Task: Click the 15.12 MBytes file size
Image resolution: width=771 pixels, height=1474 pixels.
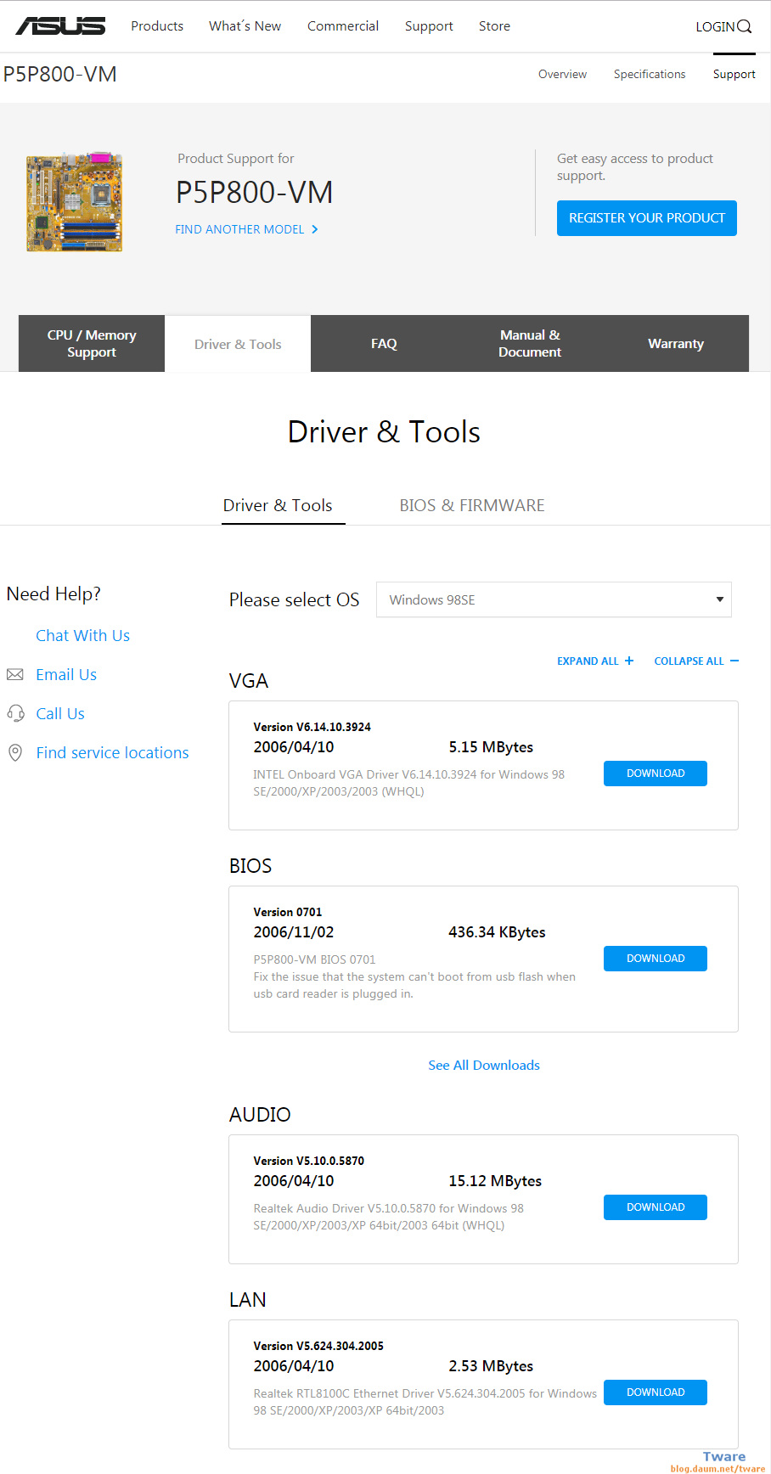Action: (x=495, y=1181)
